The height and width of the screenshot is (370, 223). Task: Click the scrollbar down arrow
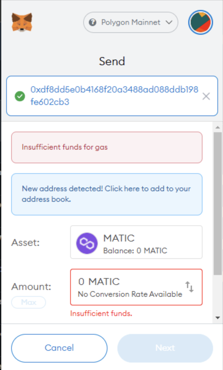[218, 318]
